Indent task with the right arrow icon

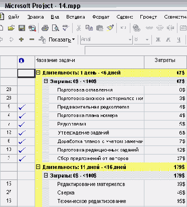point(11,39)
